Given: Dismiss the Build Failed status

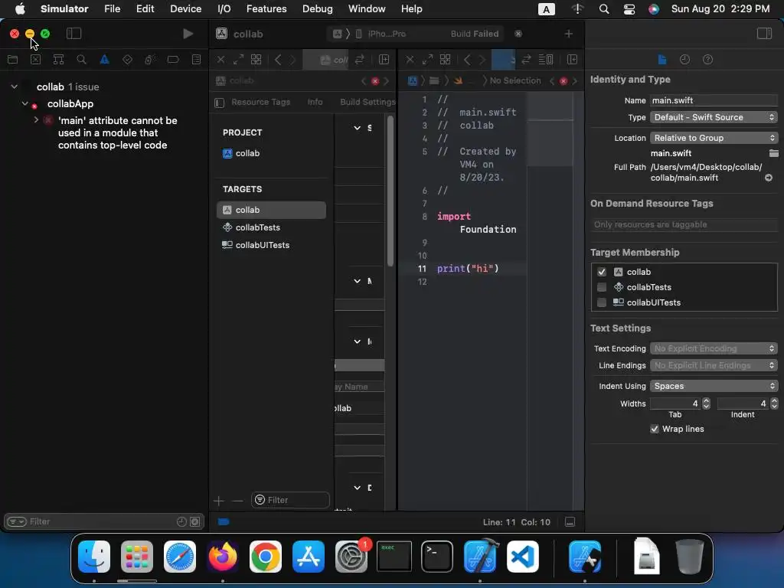Looking at the screenshot, I should (x=518, y=34).
